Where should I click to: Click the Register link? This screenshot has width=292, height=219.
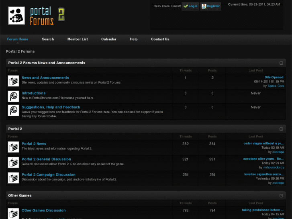tap(213, 6)
